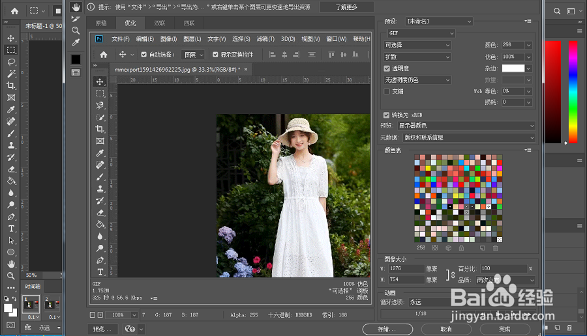Viewport: 587px width, 336px height.
Task: Open the 品质 两次立方 dropdown
Action: coord(505,280)
